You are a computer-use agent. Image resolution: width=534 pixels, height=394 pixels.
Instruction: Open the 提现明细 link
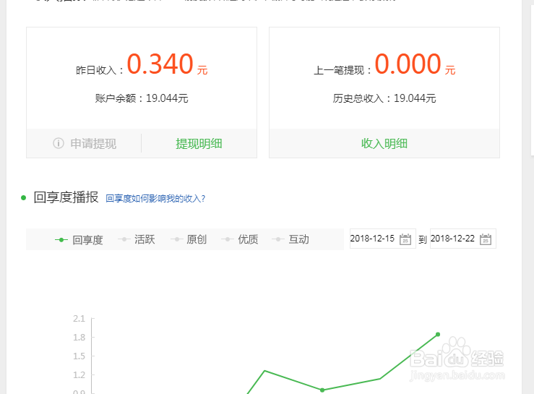pyautogui.click(x=199, y=143)
